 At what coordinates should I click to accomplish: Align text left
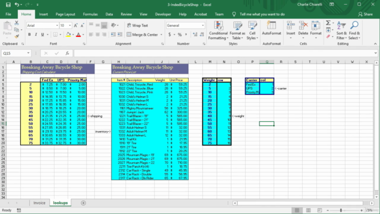pyautogui.click(x=91, y=34)
